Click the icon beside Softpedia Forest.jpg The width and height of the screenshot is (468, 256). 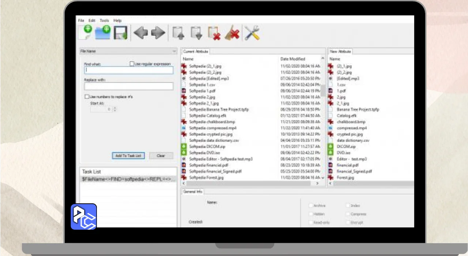pos(184,178)
